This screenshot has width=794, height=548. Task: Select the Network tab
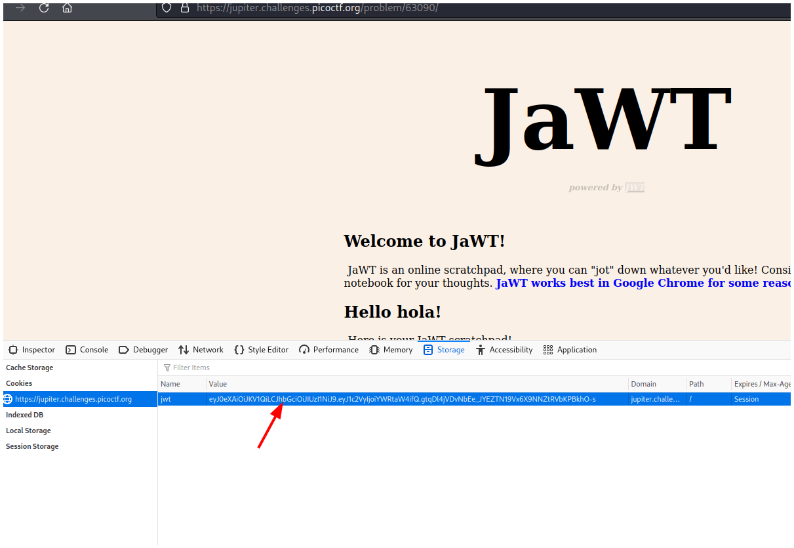(x=201, y=350)
